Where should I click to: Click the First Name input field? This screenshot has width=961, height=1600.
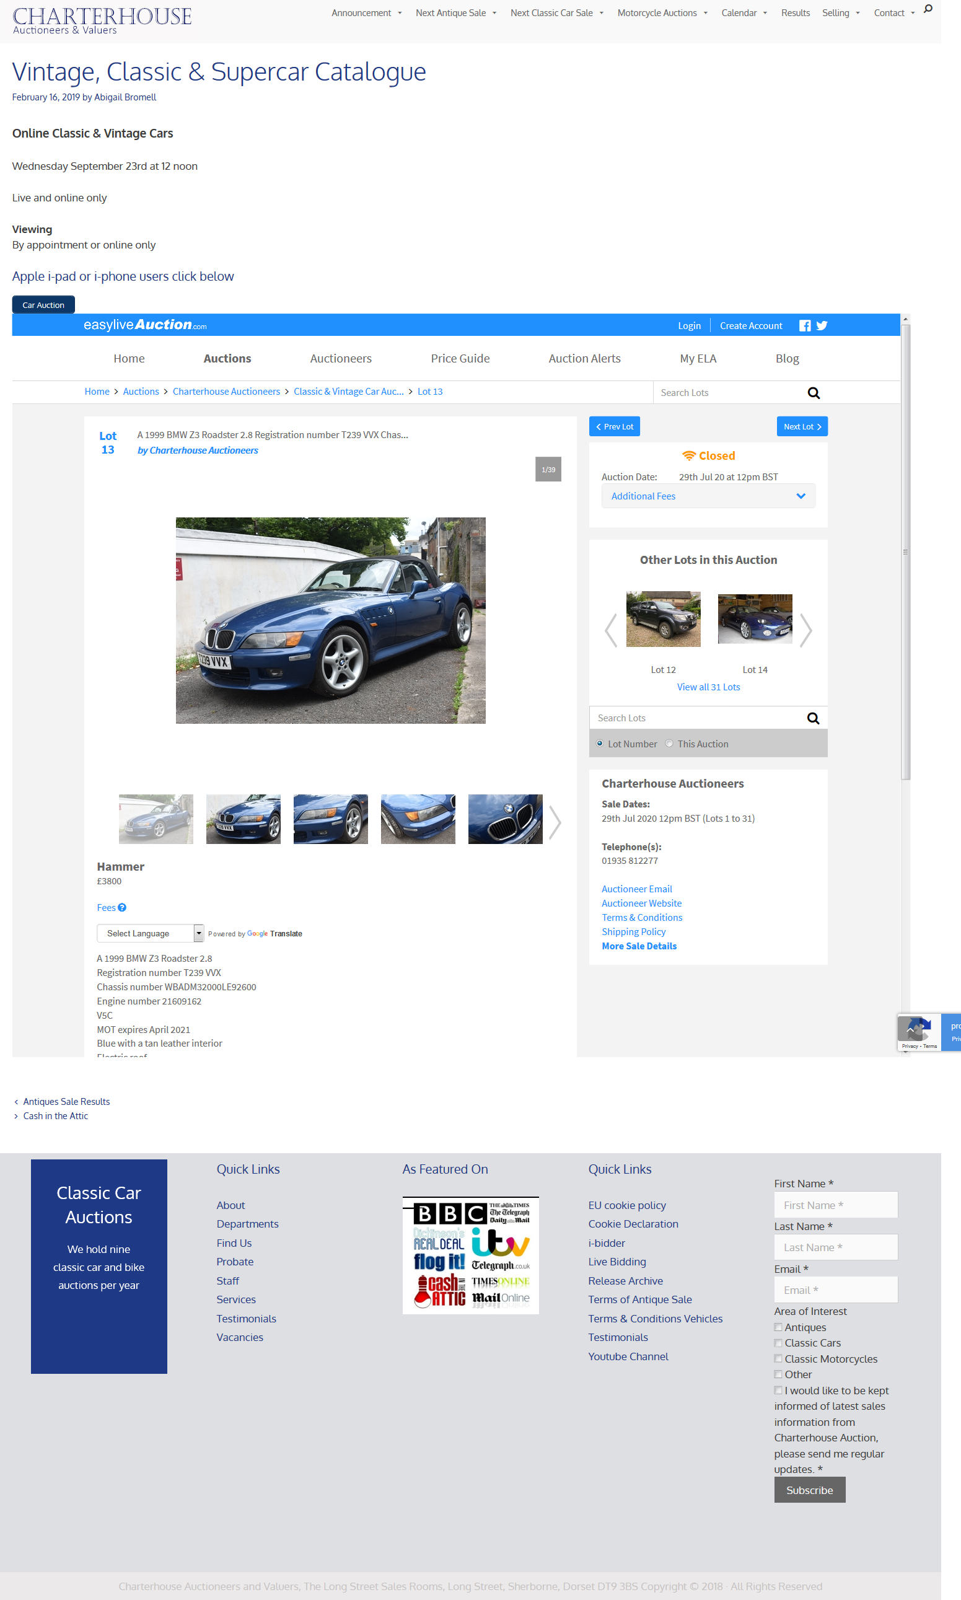pyautogui.click(x=835, y=1205)
